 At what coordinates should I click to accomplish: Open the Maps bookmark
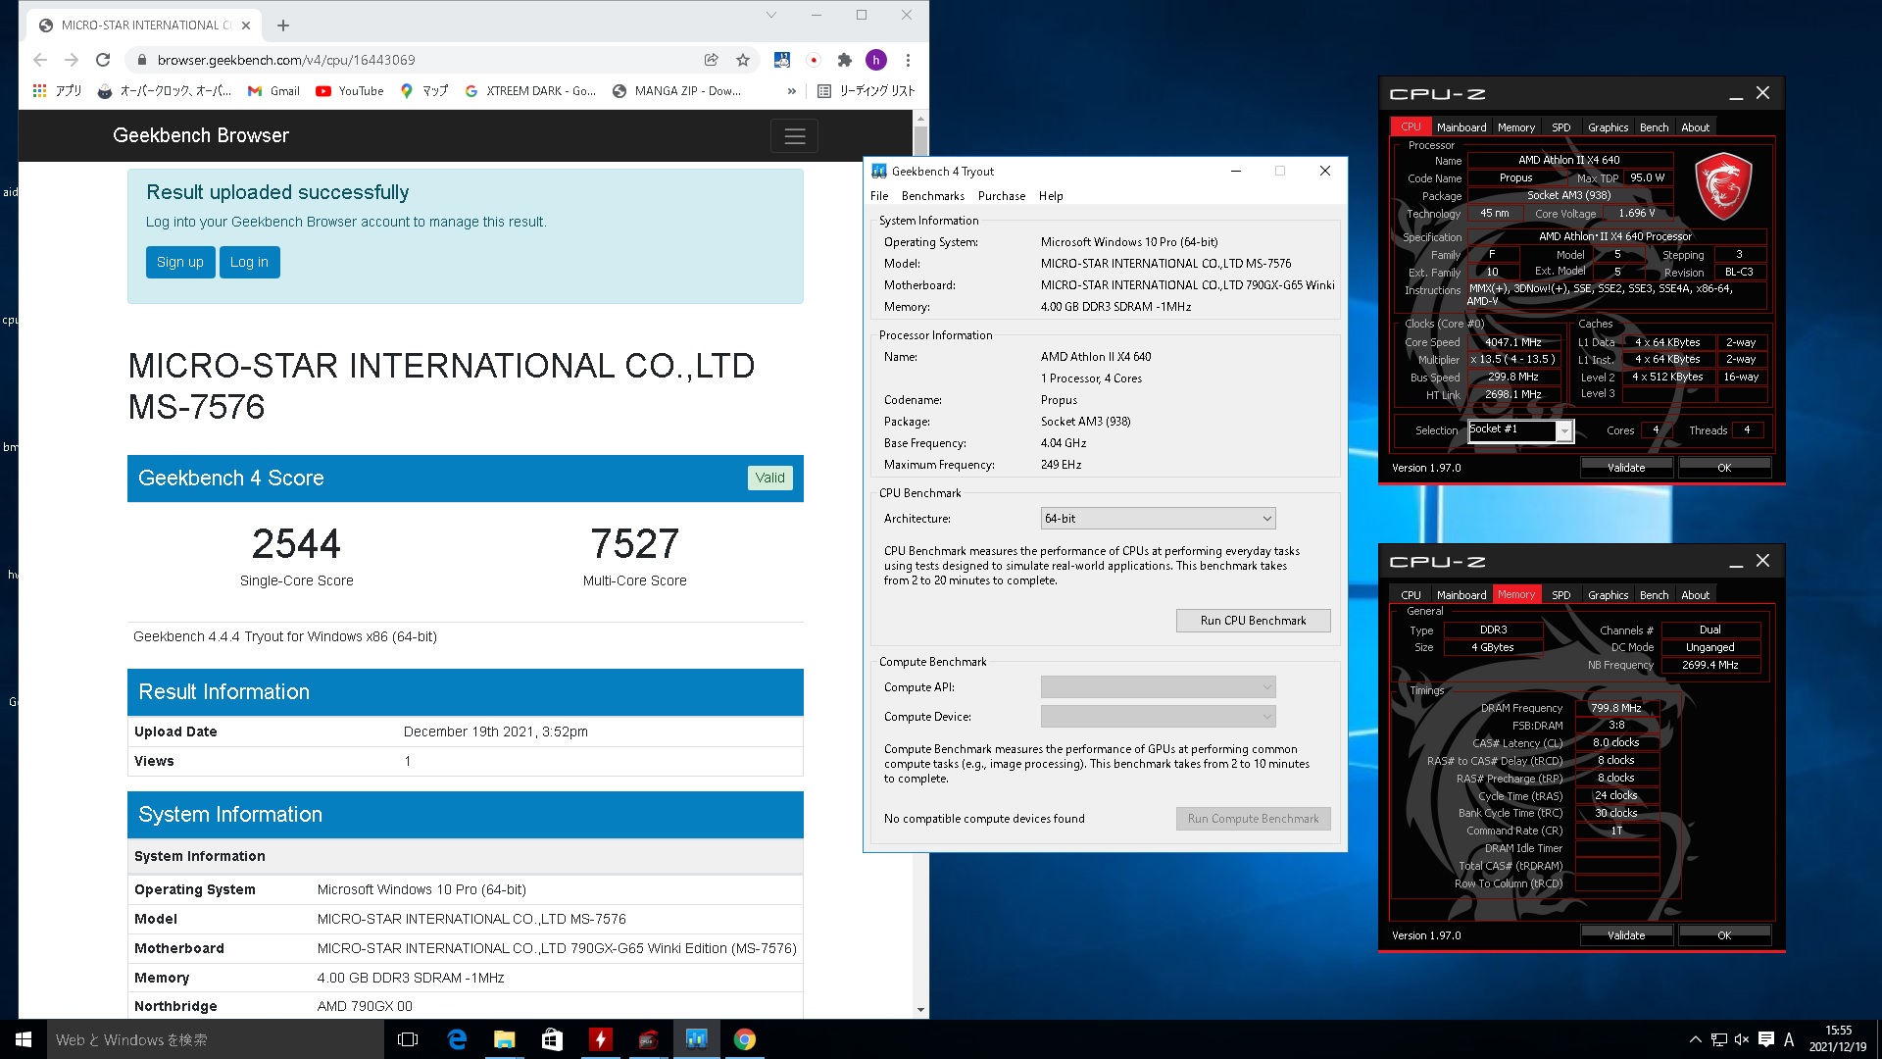coord(424,90)
